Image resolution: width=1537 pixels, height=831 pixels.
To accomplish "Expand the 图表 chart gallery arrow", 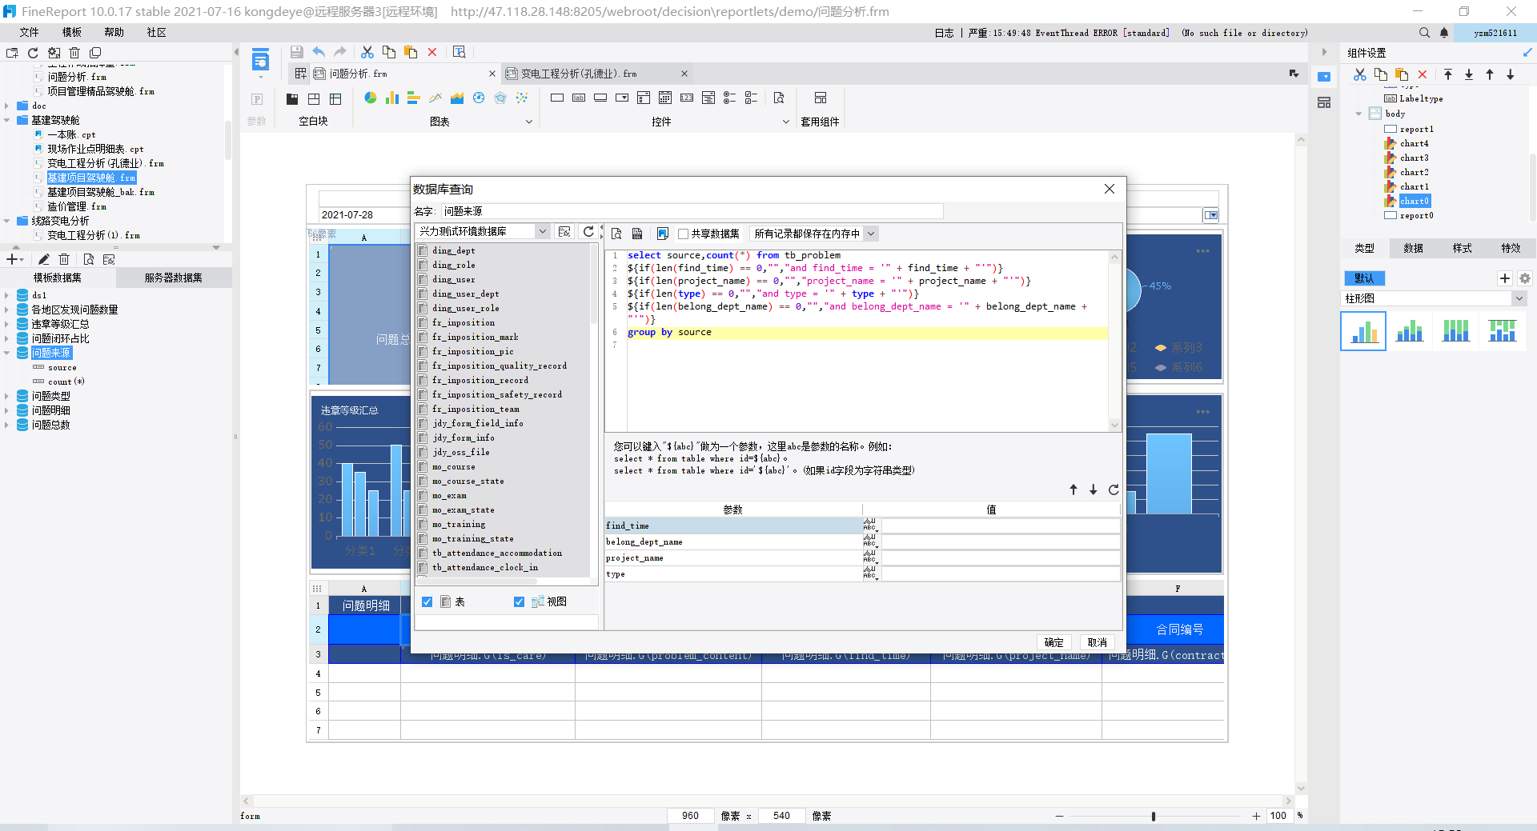I will (528, 122).
